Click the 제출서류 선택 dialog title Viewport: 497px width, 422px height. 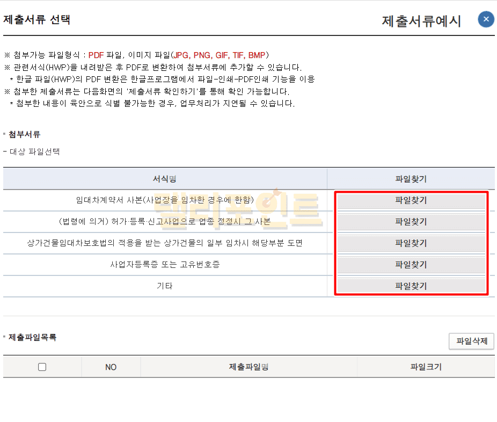click(37, 20)
